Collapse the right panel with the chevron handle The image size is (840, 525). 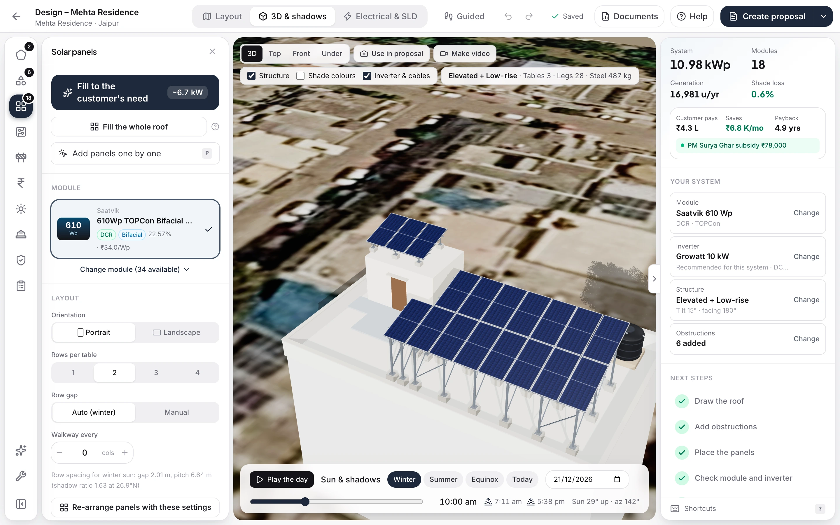(654, 279)
